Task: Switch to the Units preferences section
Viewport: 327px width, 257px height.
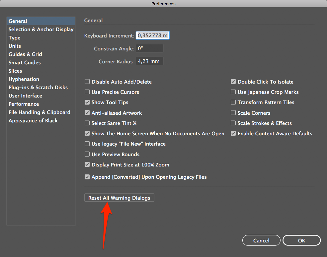Action: click(15, 46)
